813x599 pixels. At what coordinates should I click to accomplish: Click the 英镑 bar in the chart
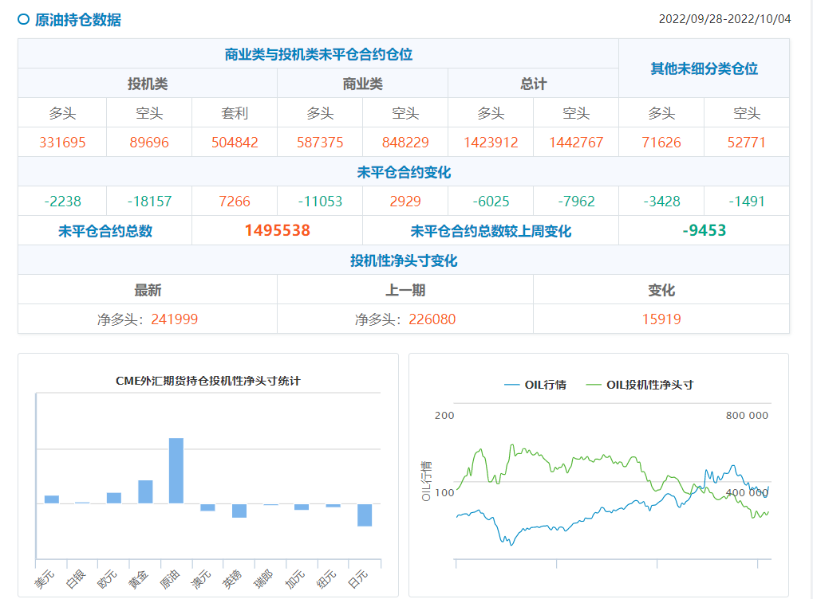(239, 511)
